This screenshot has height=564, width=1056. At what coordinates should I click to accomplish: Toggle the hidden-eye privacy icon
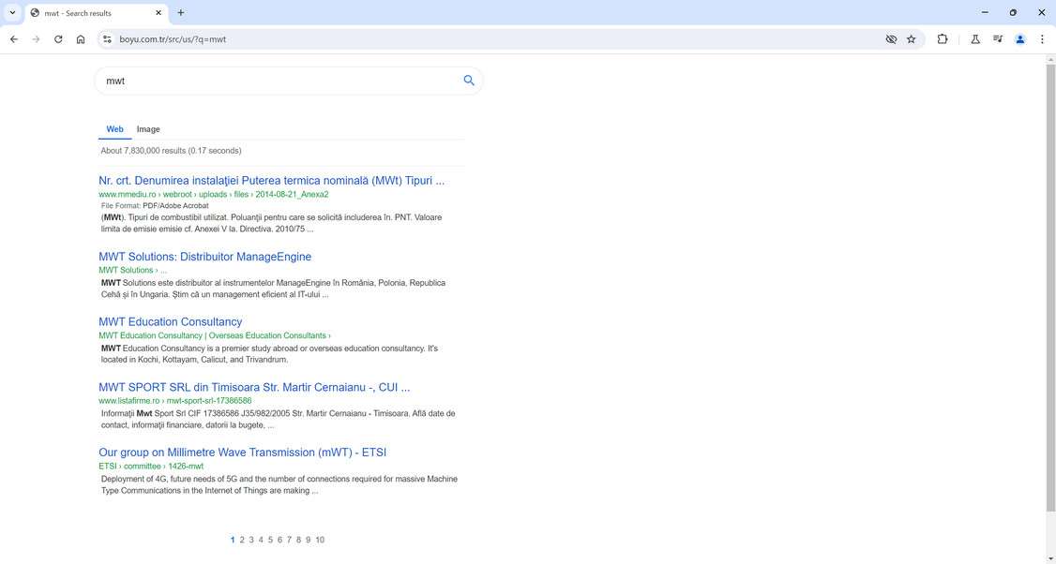(x=890, y=39)
